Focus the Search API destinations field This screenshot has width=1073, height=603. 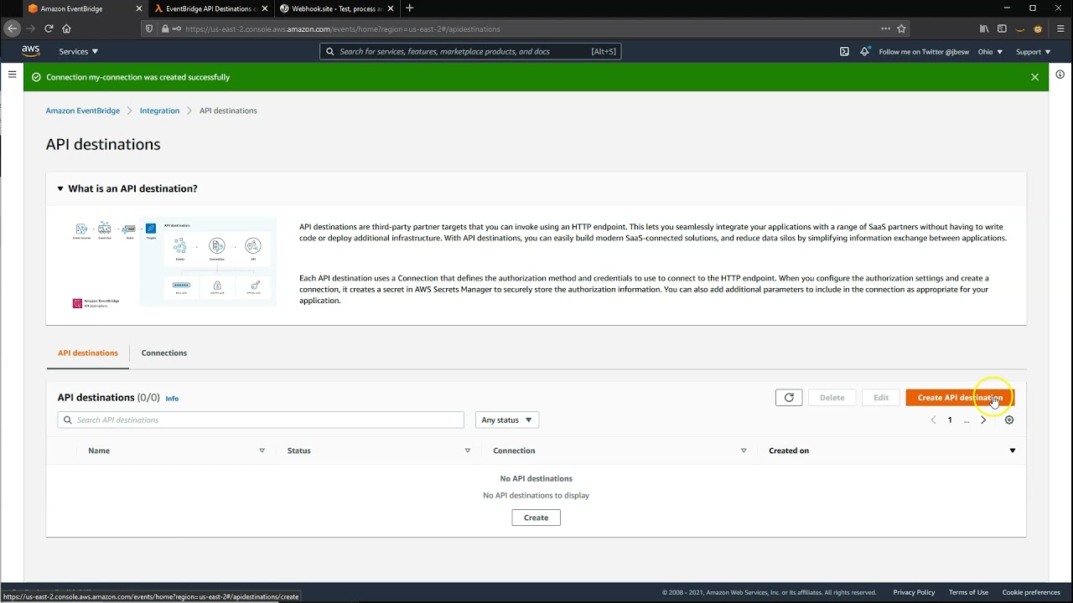(x=261, y=420)
